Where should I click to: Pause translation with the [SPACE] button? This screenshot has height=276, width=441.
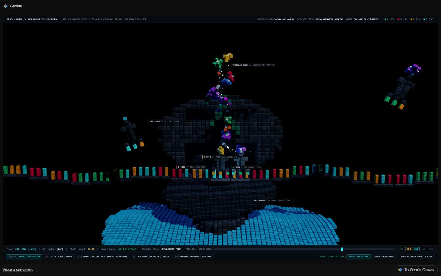pyautogui.click(x=24, y=256)
